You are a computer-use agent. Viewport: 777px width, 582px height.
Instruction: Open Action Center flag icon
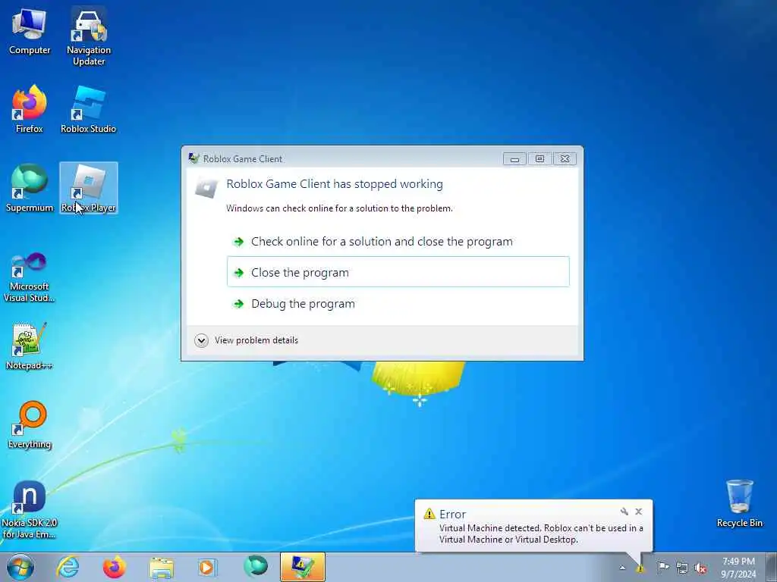click(663, 567)
